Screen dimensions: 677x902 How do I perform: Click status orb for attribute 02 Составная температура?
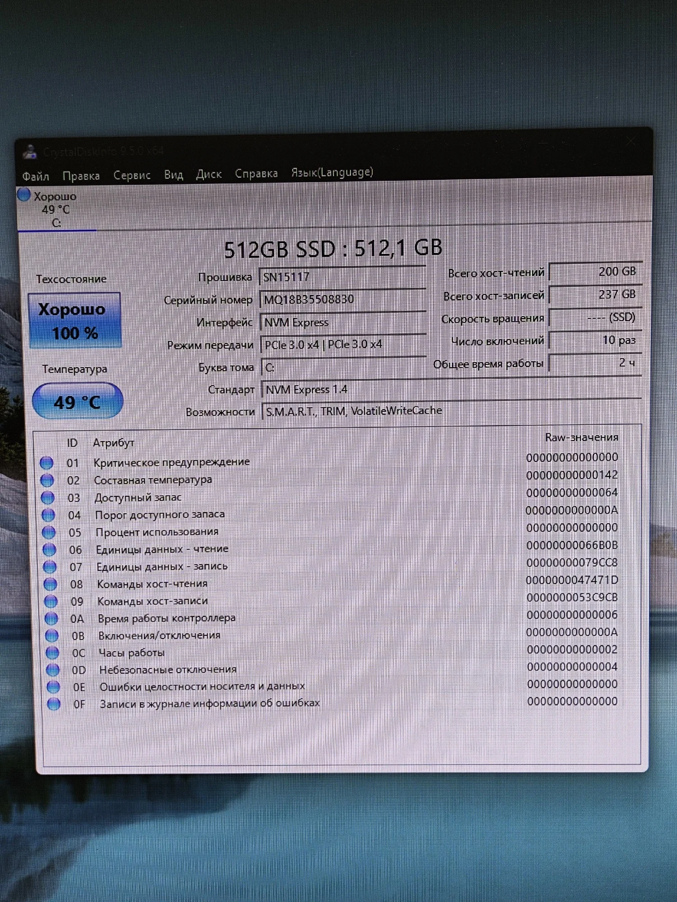coord(47,480)
